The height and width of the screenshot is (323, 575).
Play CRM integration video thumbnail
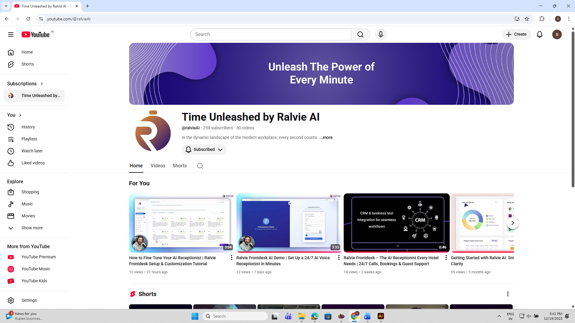point(396,223)
